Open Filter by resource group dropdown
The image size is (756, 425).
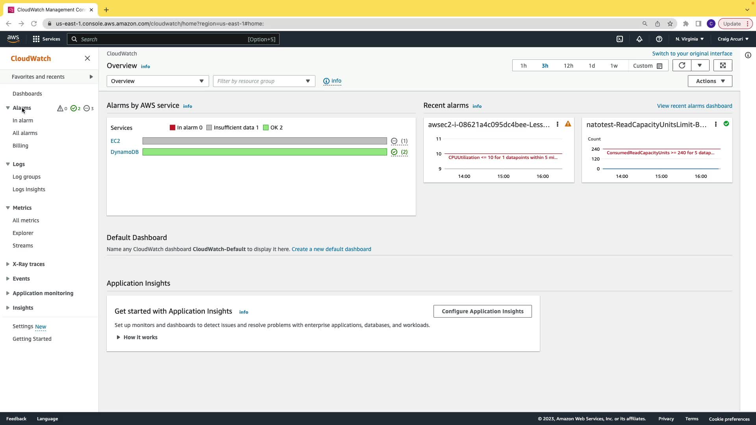tap(264, 81)
